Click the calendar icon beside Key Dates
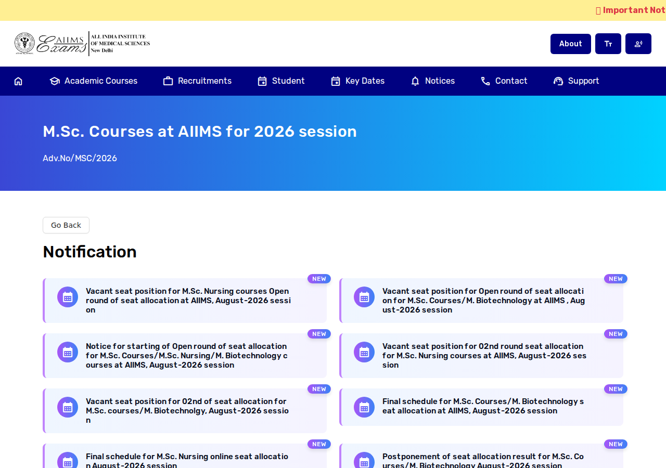The height and width of the screenshot is (468, 666). [336, 81]
